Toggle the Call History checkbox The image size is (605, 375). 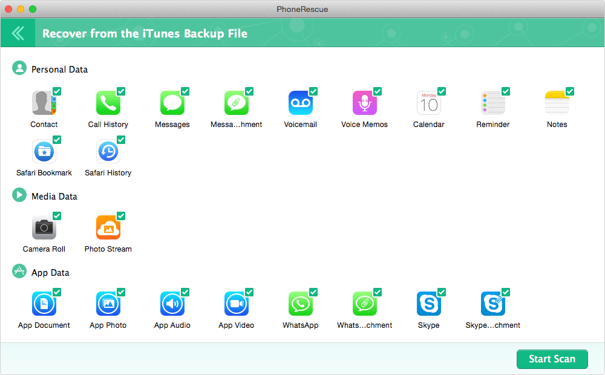[121, 91]
